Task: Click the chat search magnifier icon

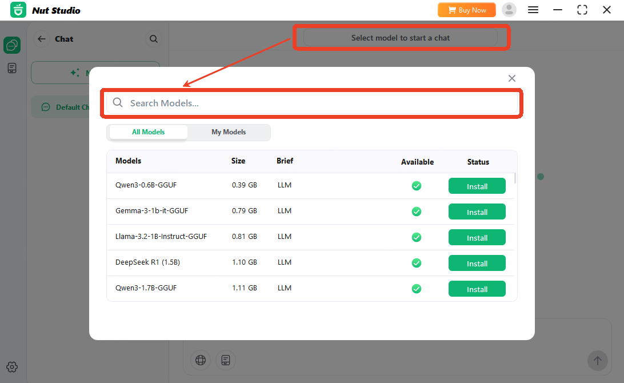Action: click(x=154, y=39)
